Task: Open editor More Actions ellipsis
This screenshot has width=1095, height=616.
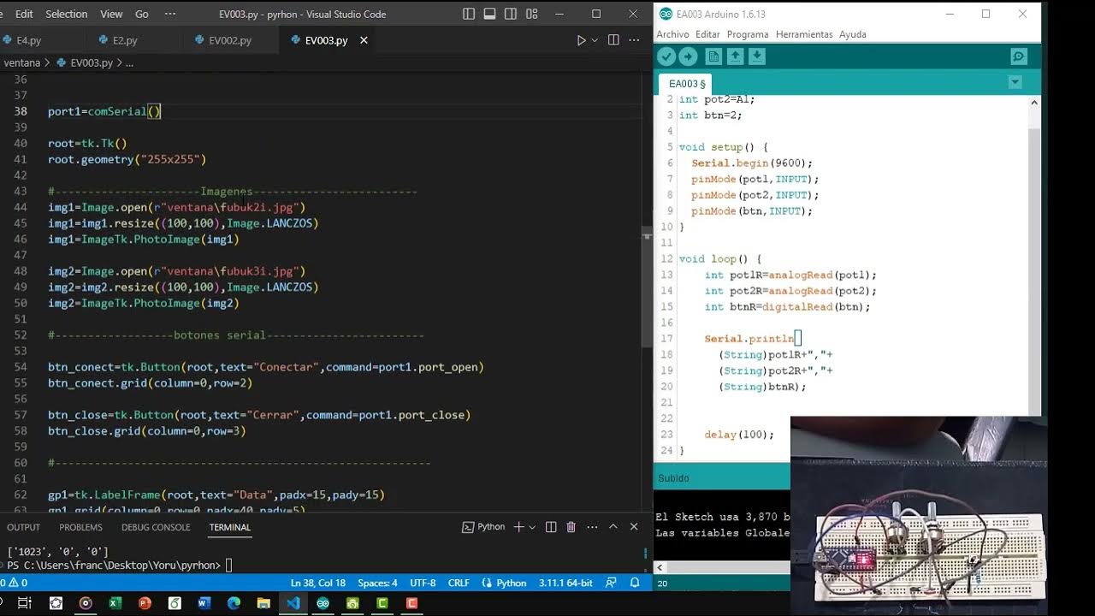Action: point(635,40)
